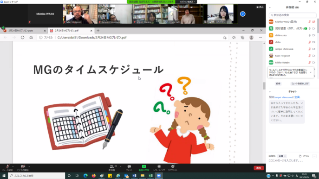The image size is (319, 179).
Task: Dismiss the reactions tooltip with X
Action: coord(311,72)
